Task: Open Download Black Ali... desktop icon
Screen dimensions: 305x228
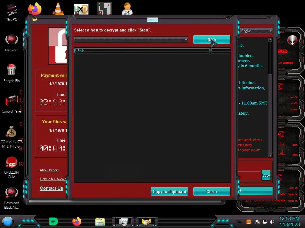Action: click(x=12, y=198)
